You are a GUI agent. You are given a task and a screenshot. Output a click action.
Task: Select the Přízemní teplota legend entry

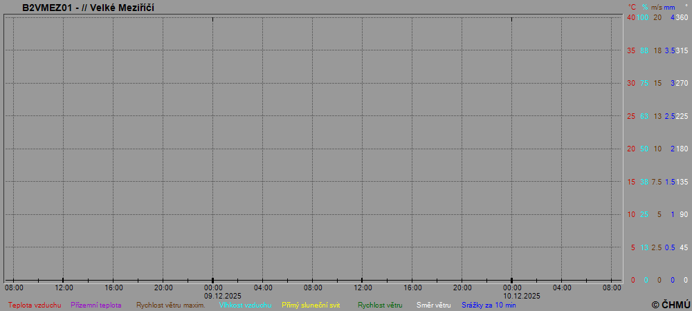[x=96, y=305]
